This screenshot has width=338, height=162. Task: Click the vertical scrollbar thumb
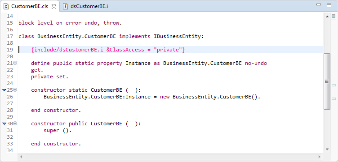coord(327,81)
